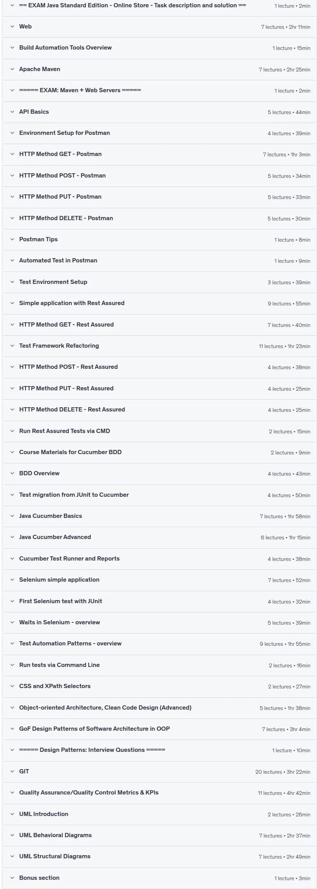
Task: Click chevron beside API Basics
Action: click(12, 112)
